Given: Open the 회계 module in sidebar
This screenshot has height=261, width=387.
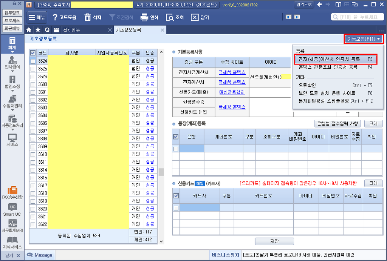Looking at the screenshot, I should click(12, 43).
